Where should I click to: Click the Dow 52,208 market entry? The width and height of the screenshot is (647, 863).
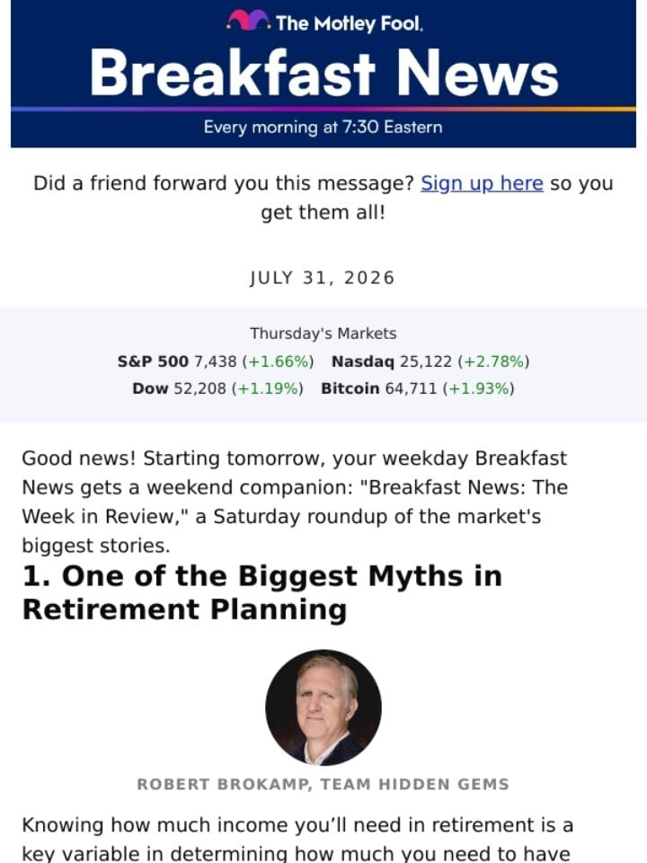coord(217,388)
